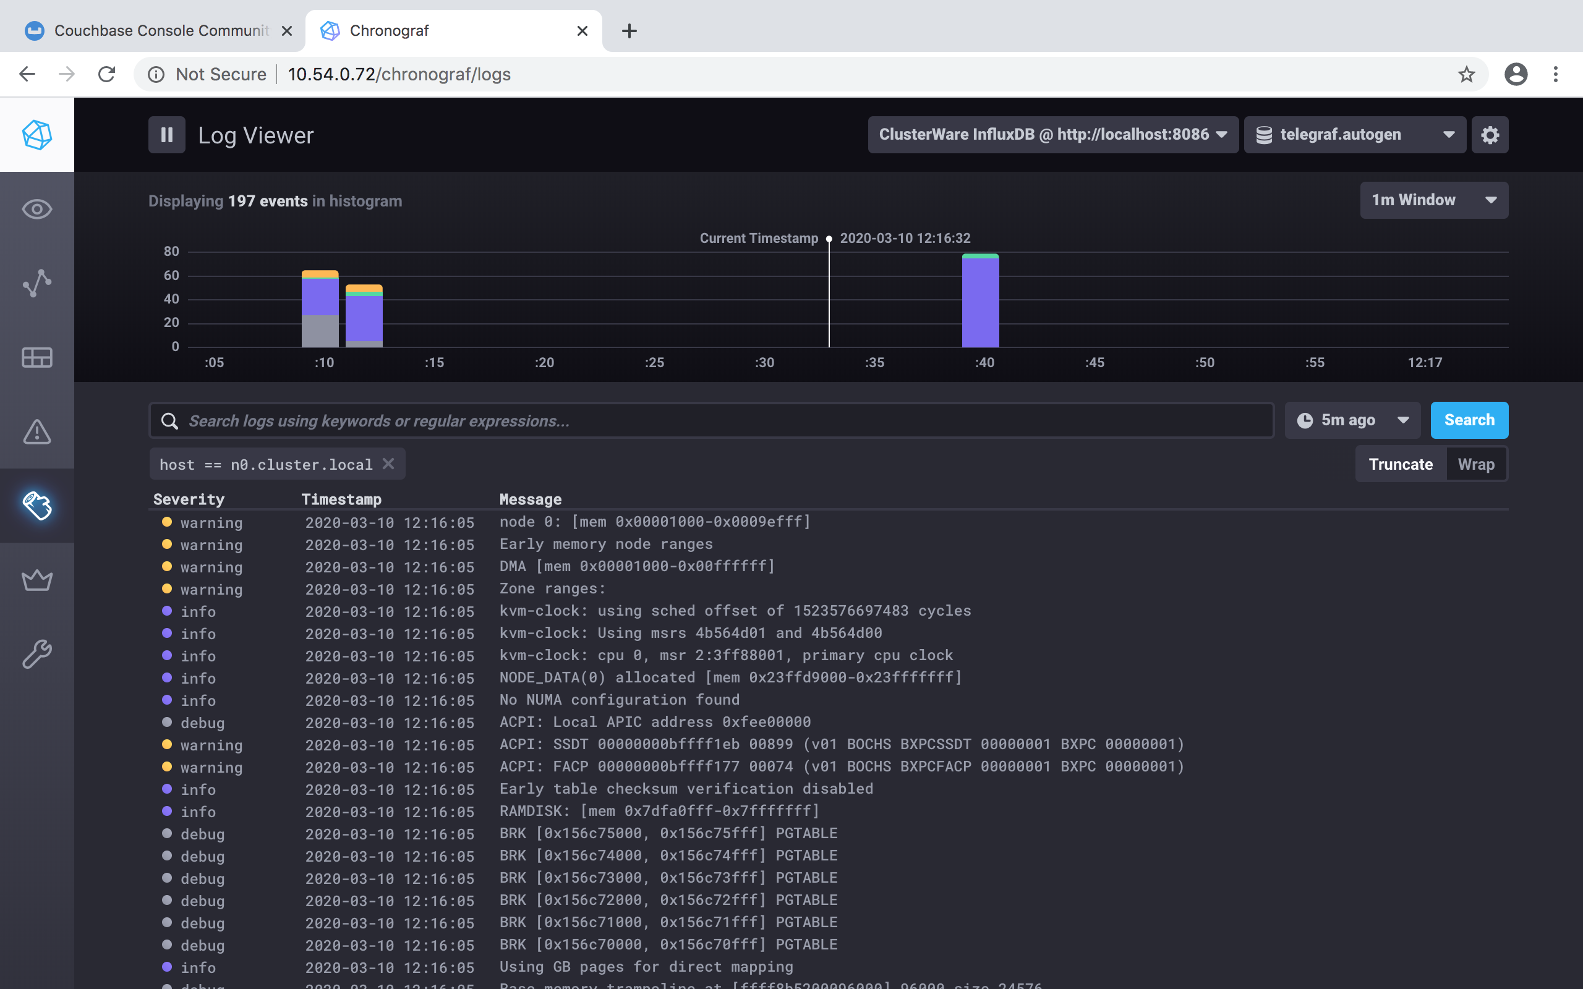Screen dimensions: 1583x989
Task: Remove host == n0.cluster.local filter
Action: click(x=388, y=464)
